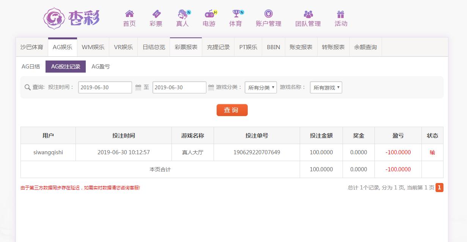Open the 活动 gift box icon

pos(341,14)
